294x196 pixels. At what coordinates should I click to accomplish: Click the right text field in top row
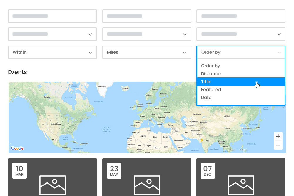point(241,16)
